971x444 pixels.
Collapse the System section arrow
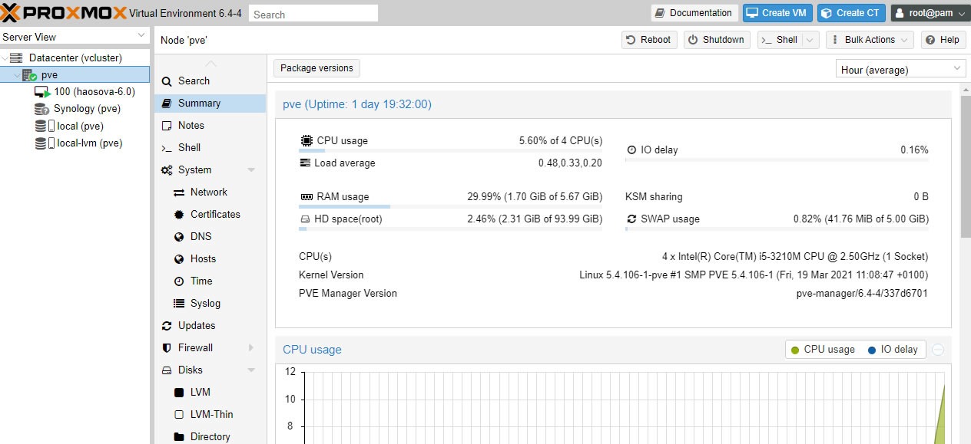click(x=251, y=170)
